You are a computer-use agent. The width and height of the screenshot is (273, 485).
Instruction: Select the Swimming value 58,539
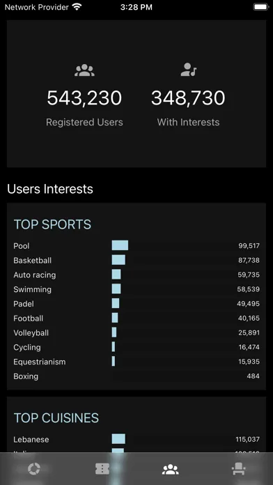[249, 289]
